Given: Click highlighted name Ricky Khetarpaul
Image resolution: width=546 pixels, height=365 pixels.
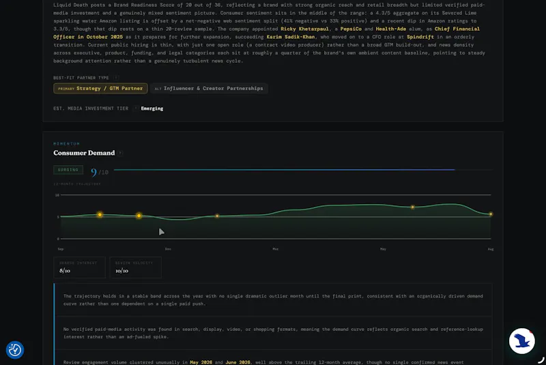Looking at the screenshot, I should coord(304,29).
